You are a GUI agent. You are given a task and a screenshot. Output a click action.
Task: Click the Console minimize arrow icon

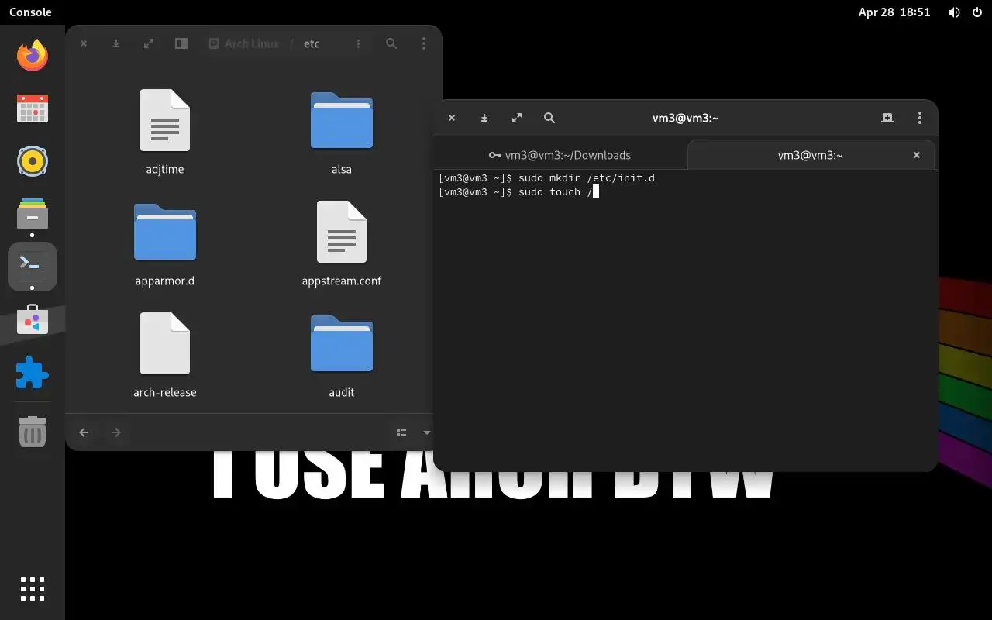(x=484, y=118)
